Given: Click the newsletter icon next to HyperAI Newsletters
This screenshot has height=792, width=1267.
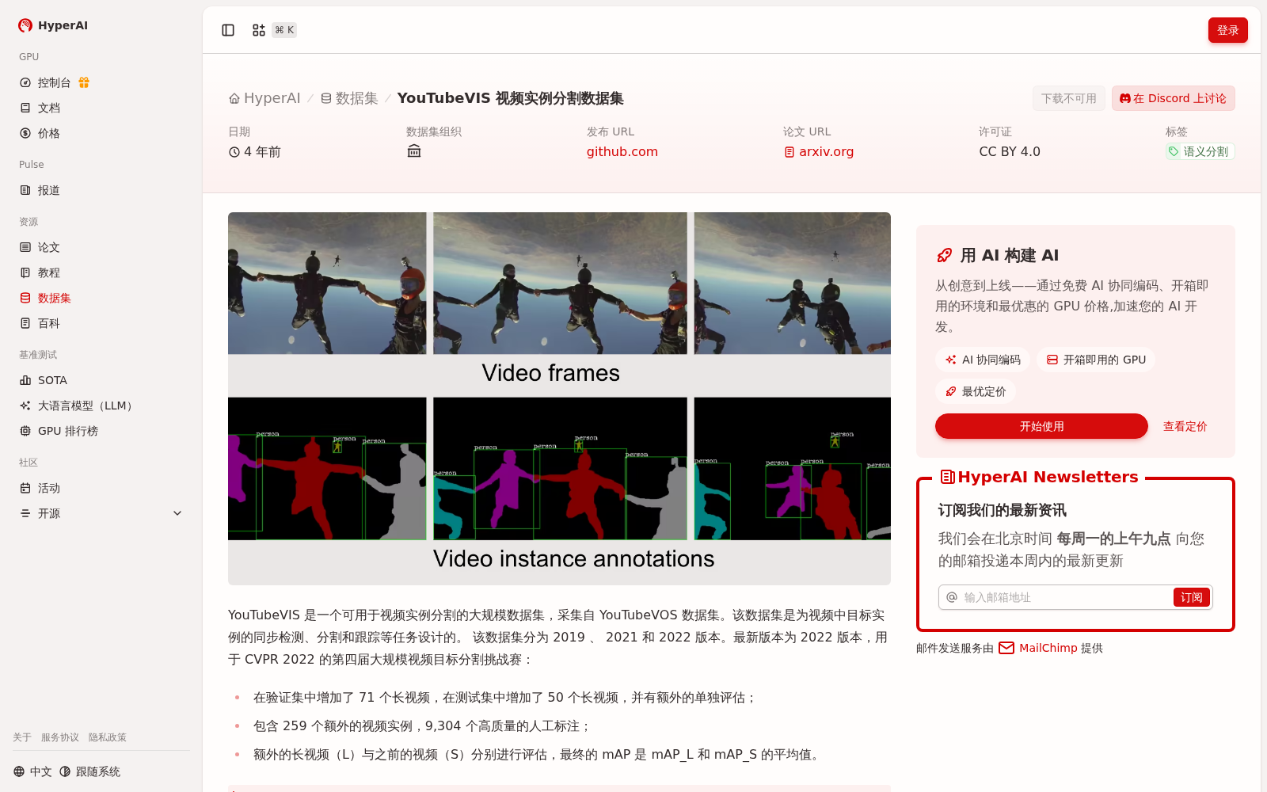Looking at the screenshot, I should point(947,477).
